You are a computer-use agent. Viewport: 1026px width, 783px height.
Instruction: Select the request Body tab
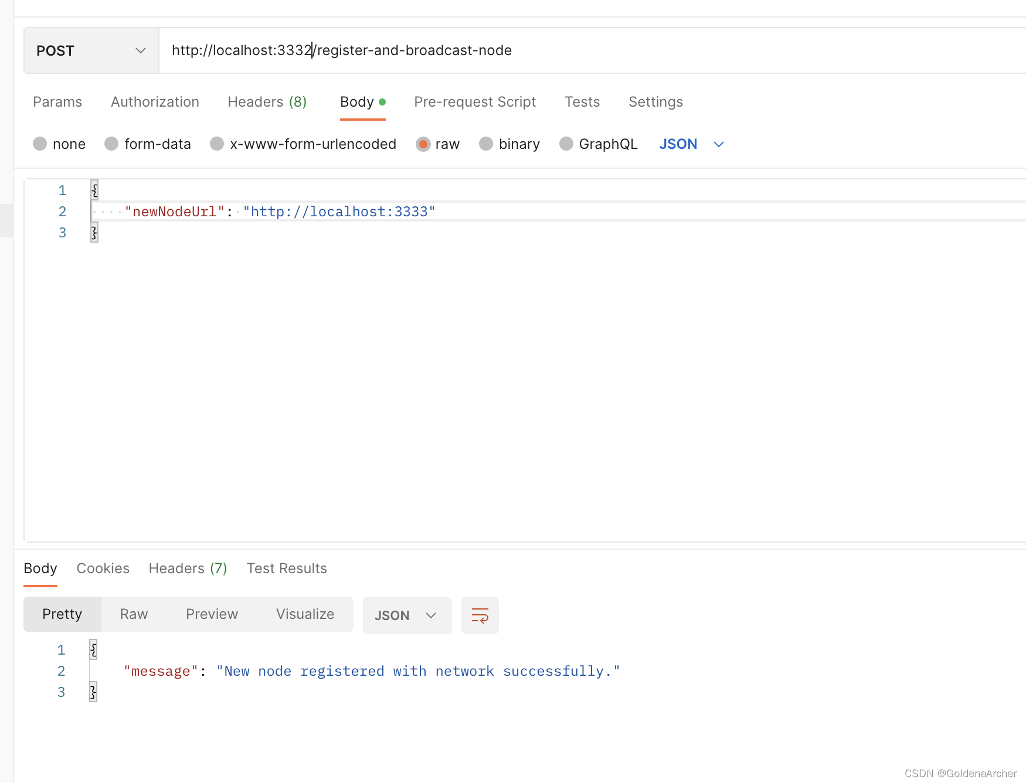(362, 102)
